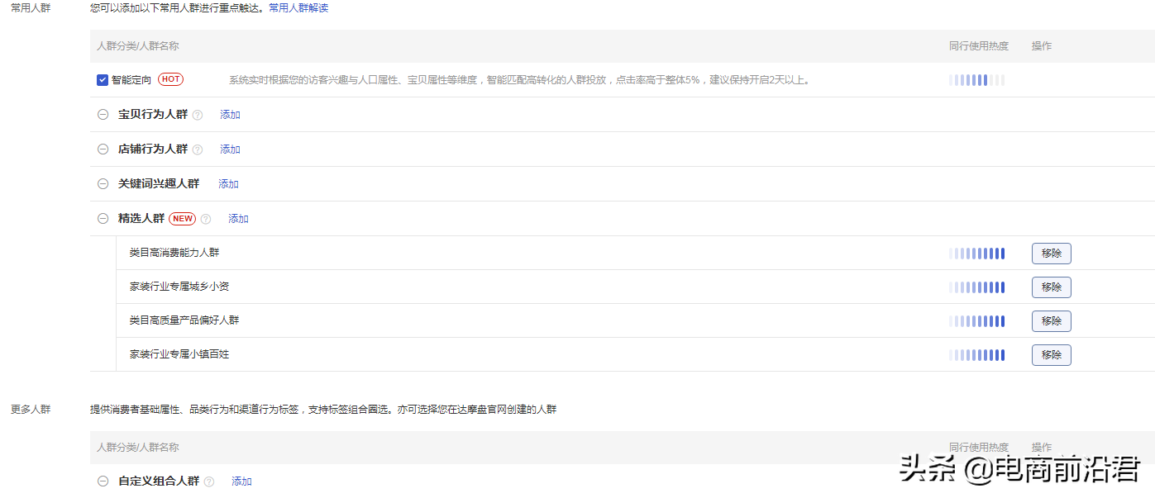This screenshot has height=498, width=1155.
Task: Collapse the 店铺行为人群 section
Action: coord(103,149)
